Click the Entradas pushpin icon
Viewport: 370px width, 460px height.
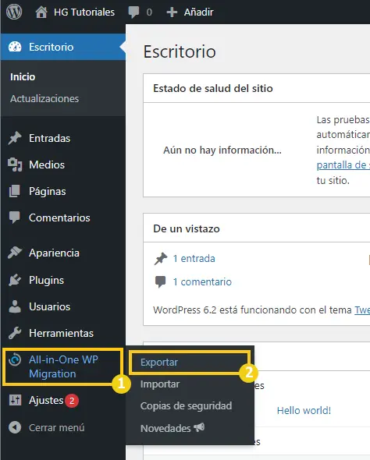point(15,138)
